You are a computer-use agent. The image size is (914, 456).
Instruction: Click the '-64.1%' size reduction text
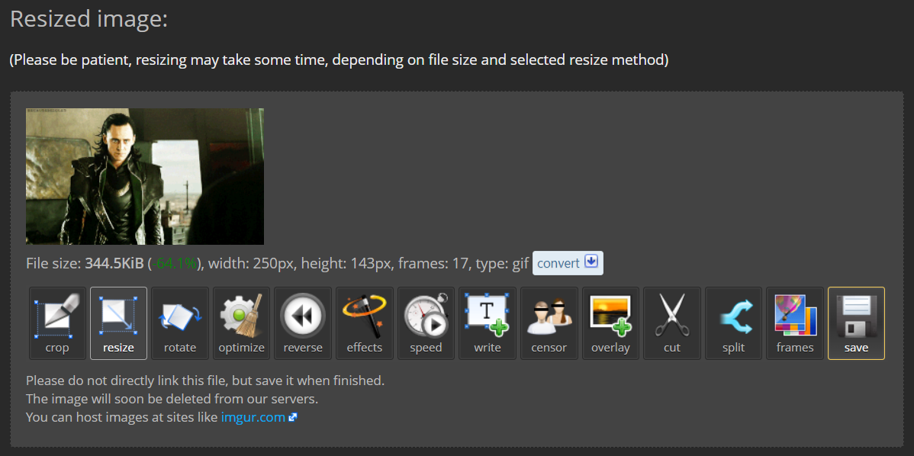pos(174,263)
